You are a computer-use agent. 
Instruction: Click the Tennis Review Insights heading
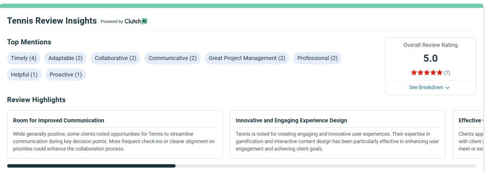(52, 21)
